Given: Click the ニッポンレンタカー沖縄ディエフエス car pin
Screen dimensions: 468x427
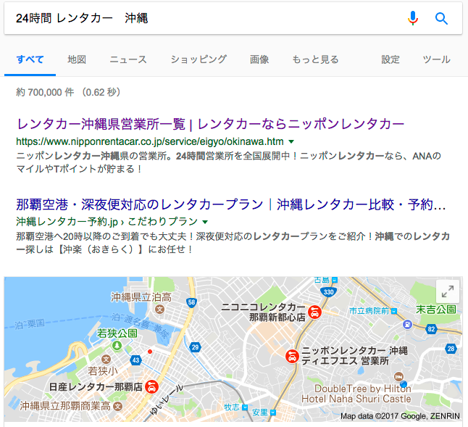Looking at the screenshot, I should point(292,356).
